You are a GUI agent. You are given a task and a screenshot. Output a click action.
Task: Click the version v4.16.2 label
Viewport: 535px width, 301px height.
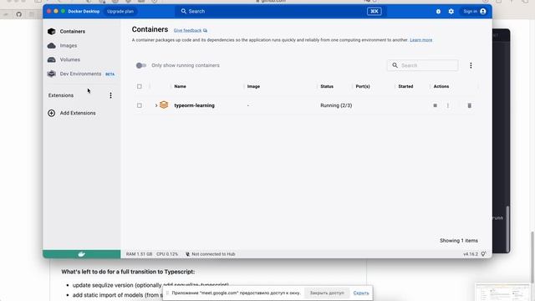(471, 254)
